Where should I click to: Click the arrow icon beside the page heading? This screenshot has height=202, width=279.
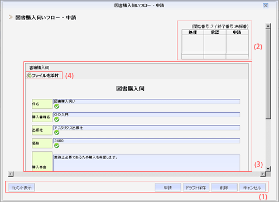click(11, 17)
